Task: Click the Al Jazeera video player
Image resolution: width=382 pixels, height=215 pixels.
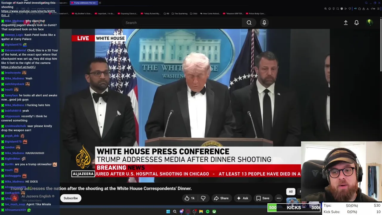Action: [195, 105]
